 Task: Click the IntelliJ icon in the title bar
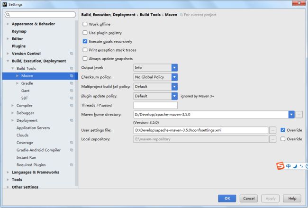coord(5,4)
